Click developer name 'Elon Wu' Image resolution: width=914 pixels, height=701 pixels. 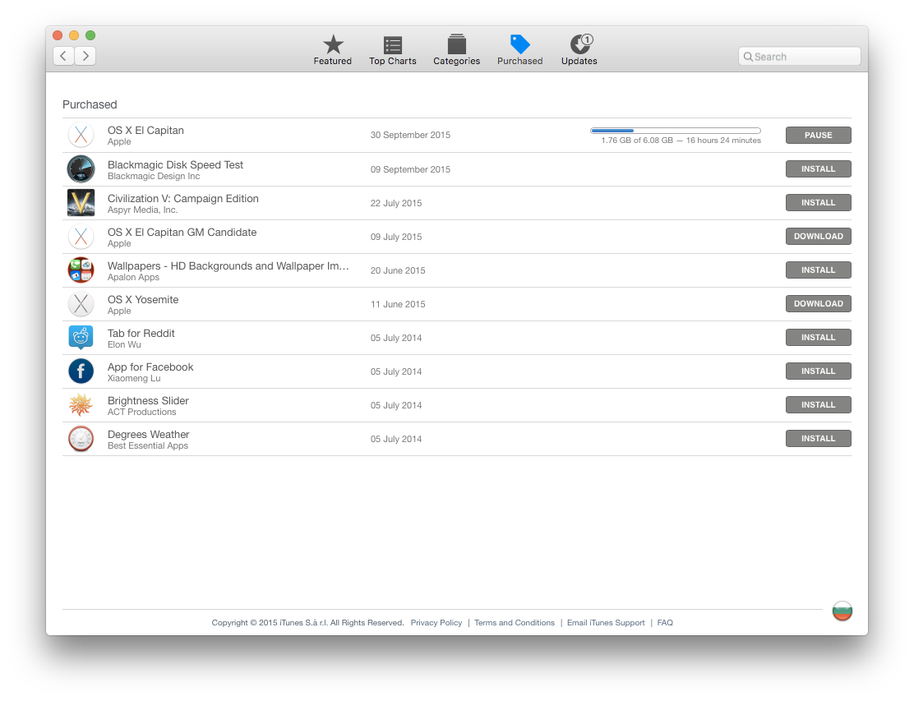124,344
